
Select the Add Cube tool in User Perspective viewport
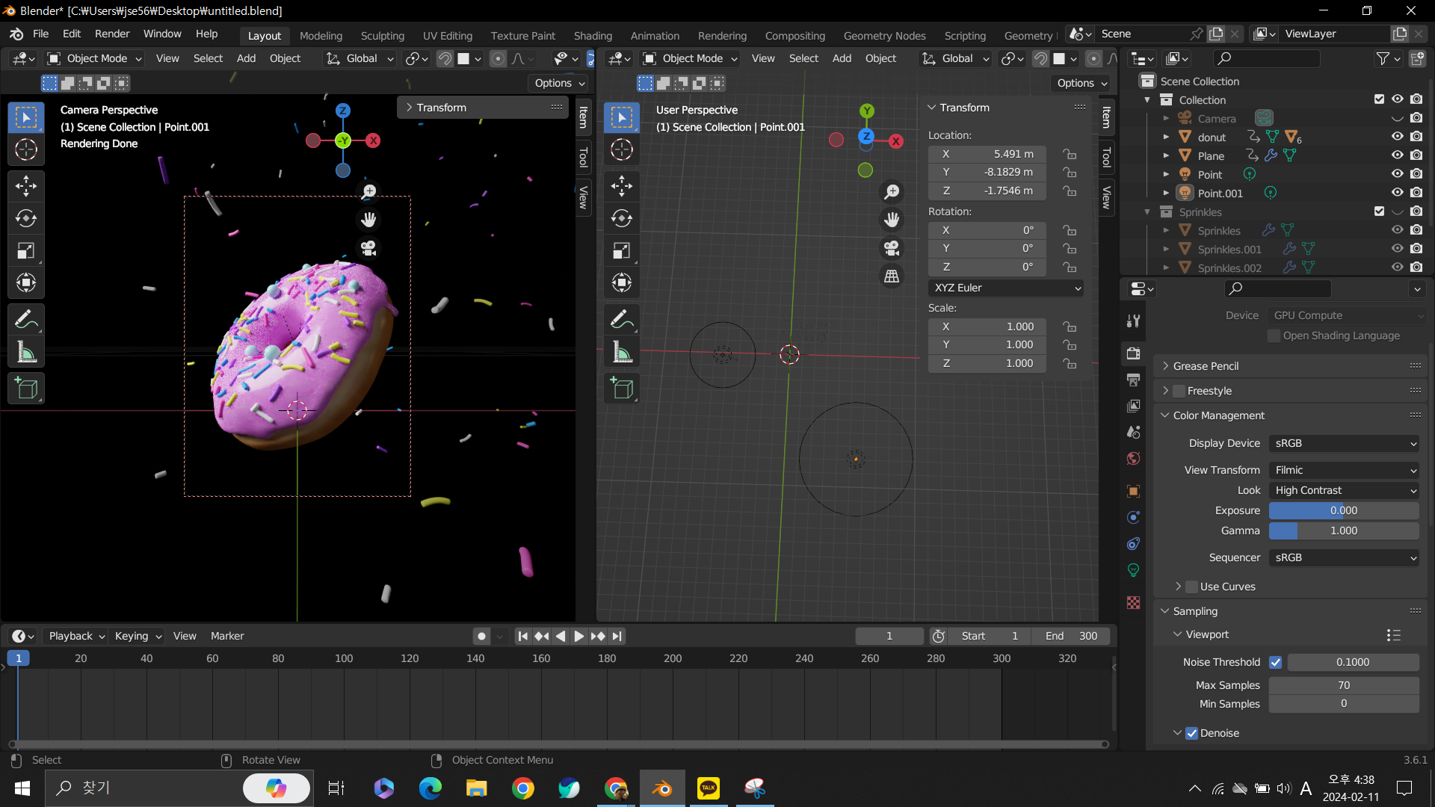622,389
